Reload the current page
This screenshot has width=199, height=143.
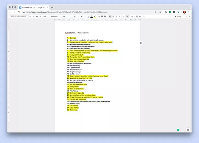tap(19, 12)
